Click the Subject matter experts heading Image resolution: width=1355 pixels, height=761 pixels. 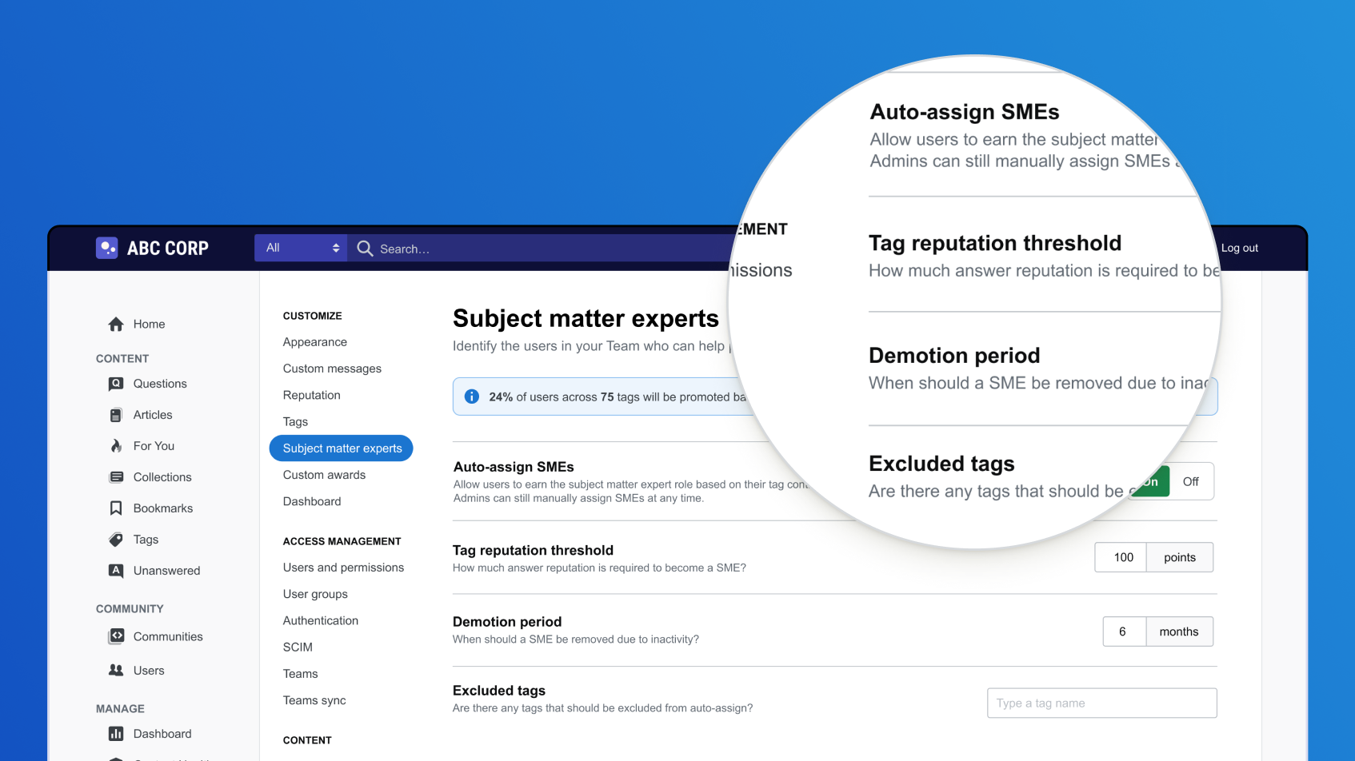586,318
